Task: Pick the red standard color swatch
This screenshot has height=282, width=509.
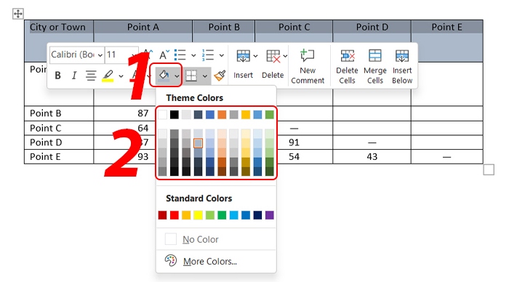Action: click(x=175, y=215)
